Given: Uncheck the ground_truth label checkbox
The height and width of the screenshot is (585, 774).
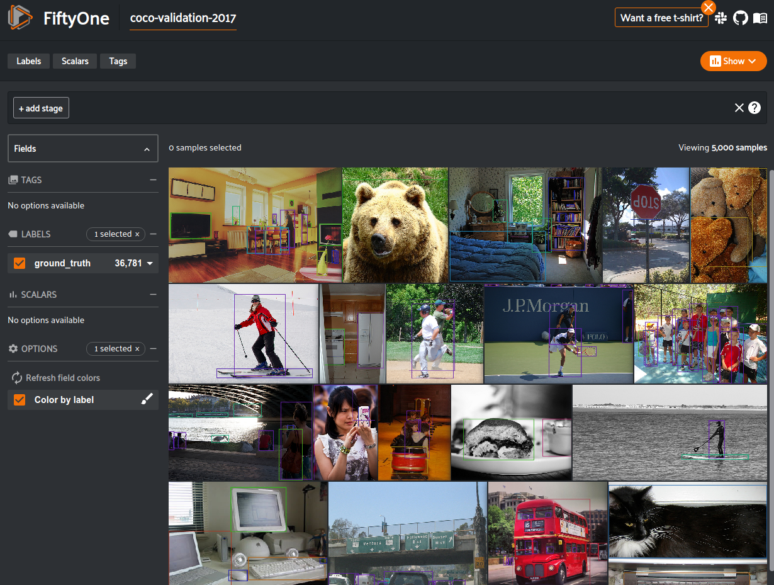Looking at the screenshot, I should pos(20,263).
